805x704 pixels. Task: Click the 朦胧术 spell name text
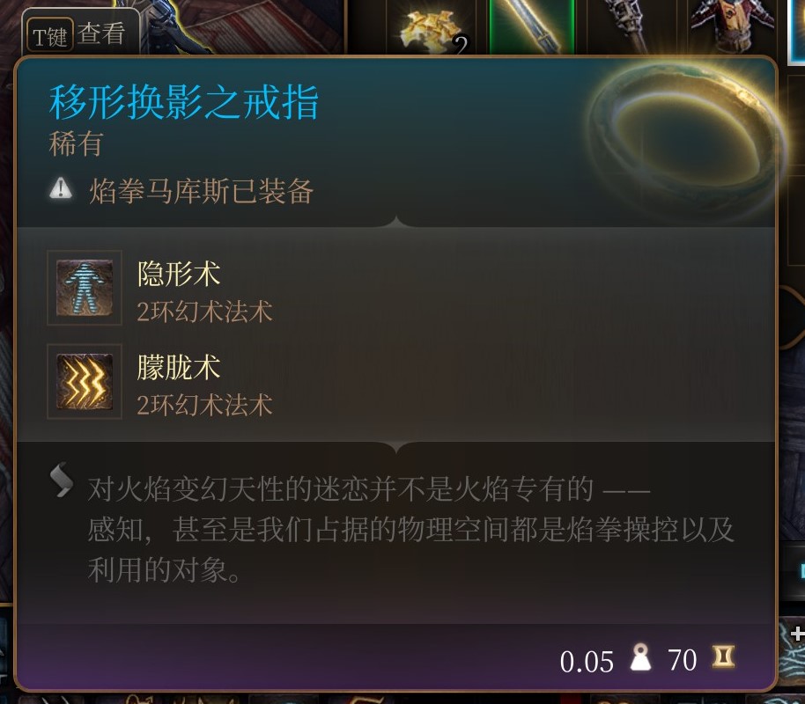click(179, 367)
